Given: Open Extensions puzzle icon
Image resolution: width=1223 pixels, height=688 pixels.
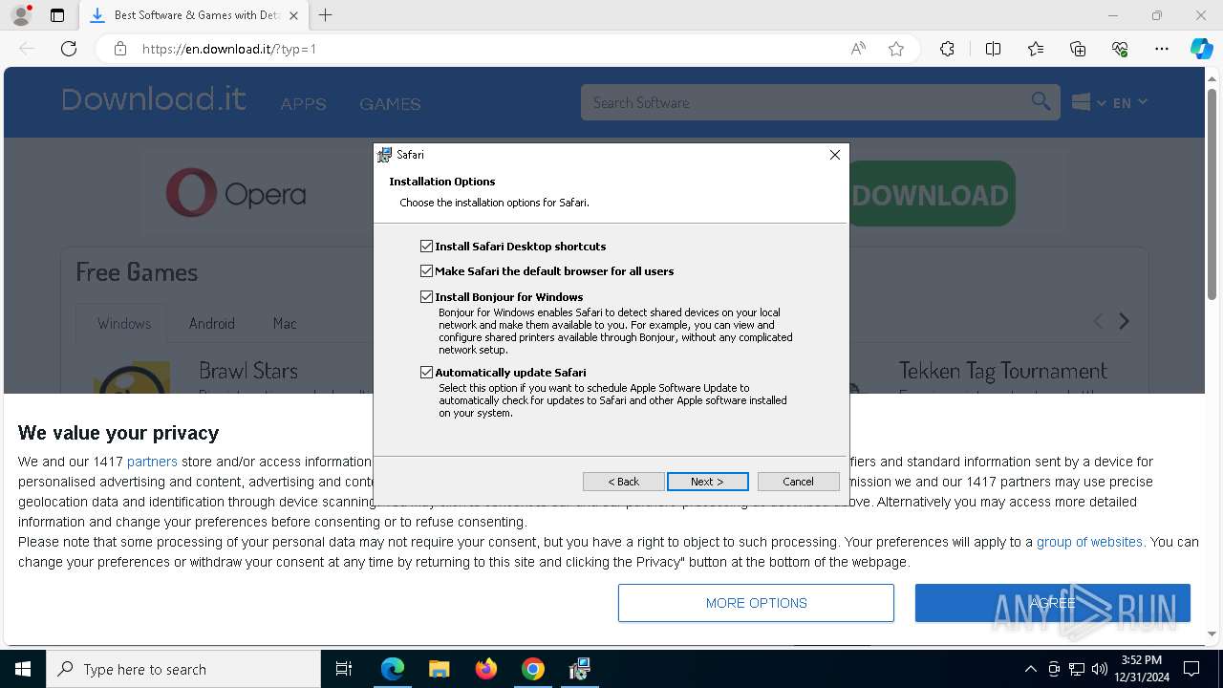Looking at the screenshot, I should pyautogui.click(x=947, y=49).
